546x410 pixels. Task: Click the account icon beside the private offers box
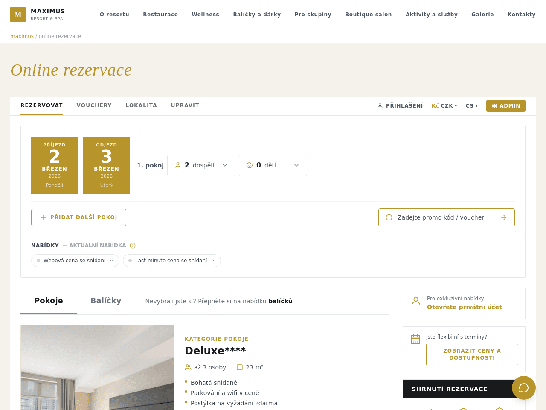416,301
